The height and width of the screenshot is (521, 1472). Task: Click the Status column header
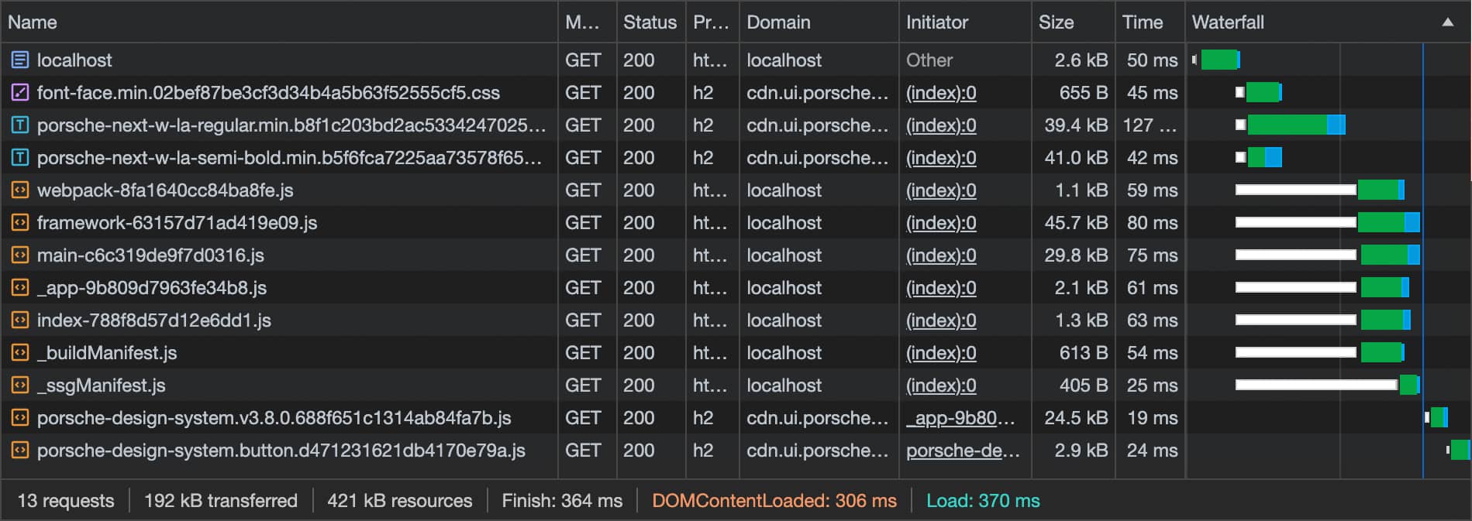tap(649, 22)
